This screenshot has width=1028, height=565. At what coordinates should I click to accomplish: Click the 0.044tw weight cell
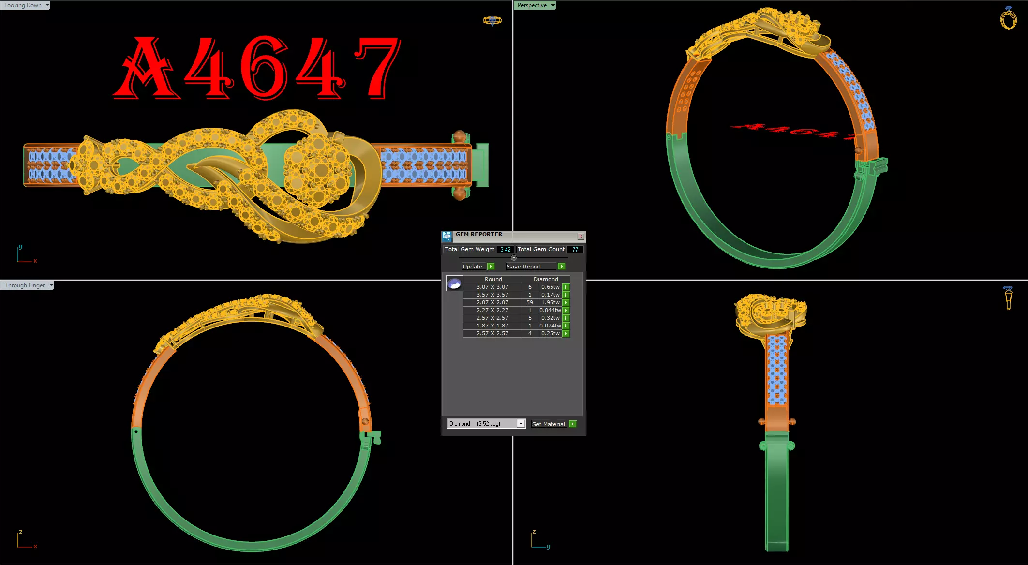550,310
